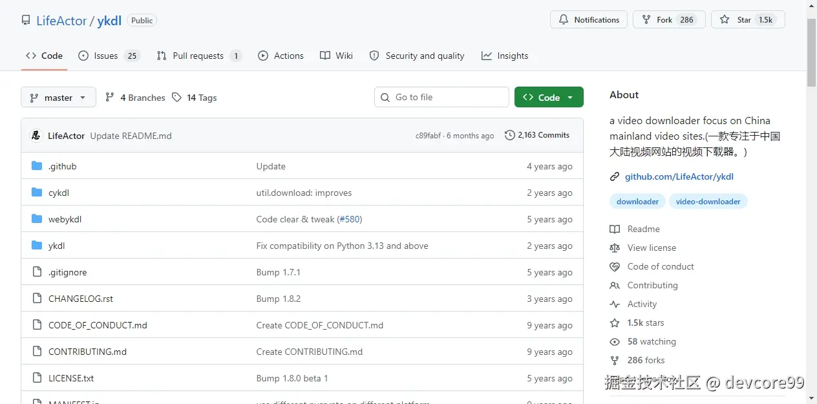This screenshot has width=817, height=404.
Task: Select the video-downloader topic tag
Action: click(708, 202)
